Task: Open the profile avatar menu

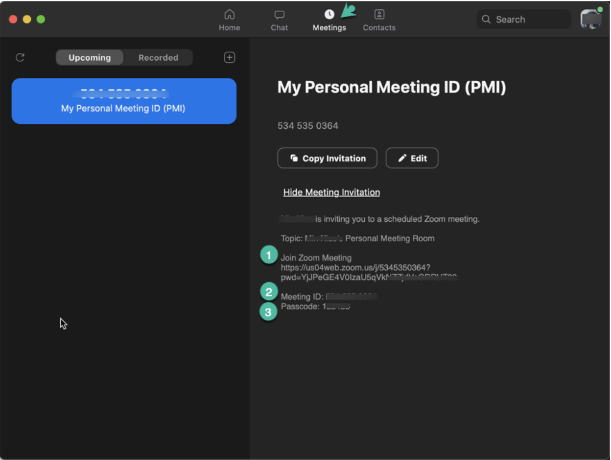Action: coord(590,19)
